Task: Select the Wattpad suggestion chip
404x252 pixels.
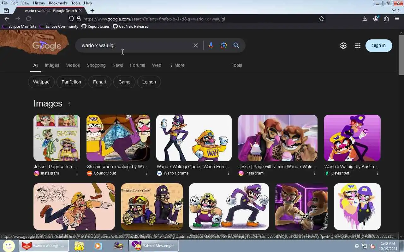Action: click(41, 82)
